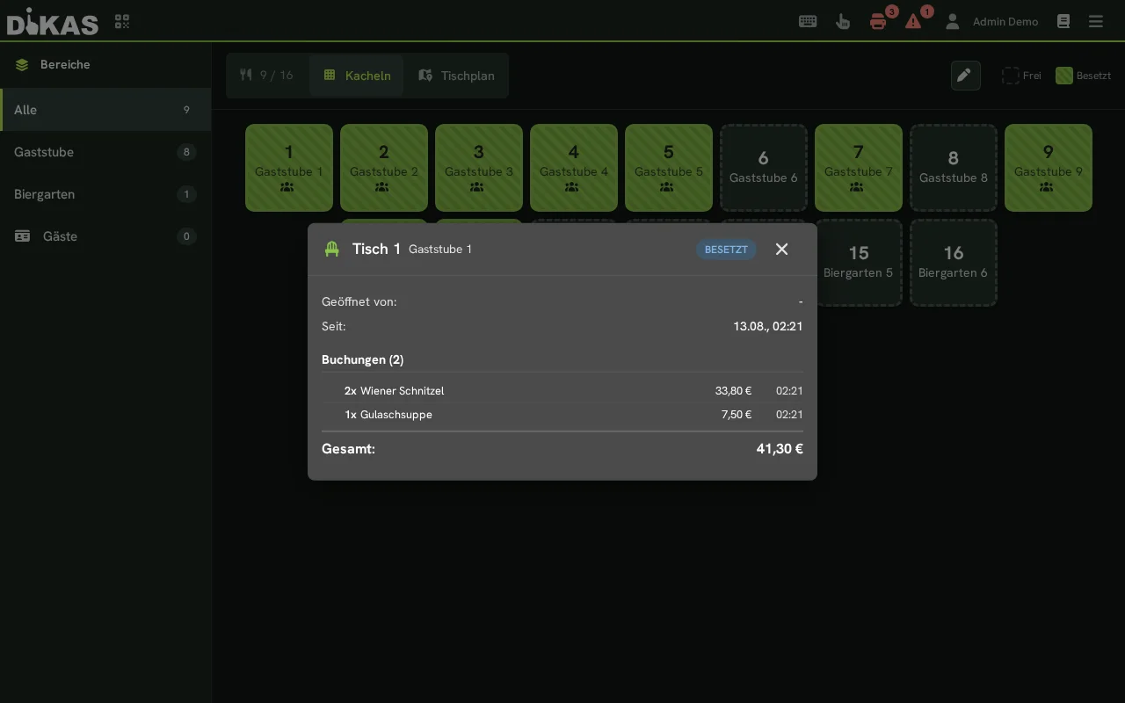Click the DiKAS logo
Image resolution: width=1125 pixels, height=703 pixels.
click(53, 21)
